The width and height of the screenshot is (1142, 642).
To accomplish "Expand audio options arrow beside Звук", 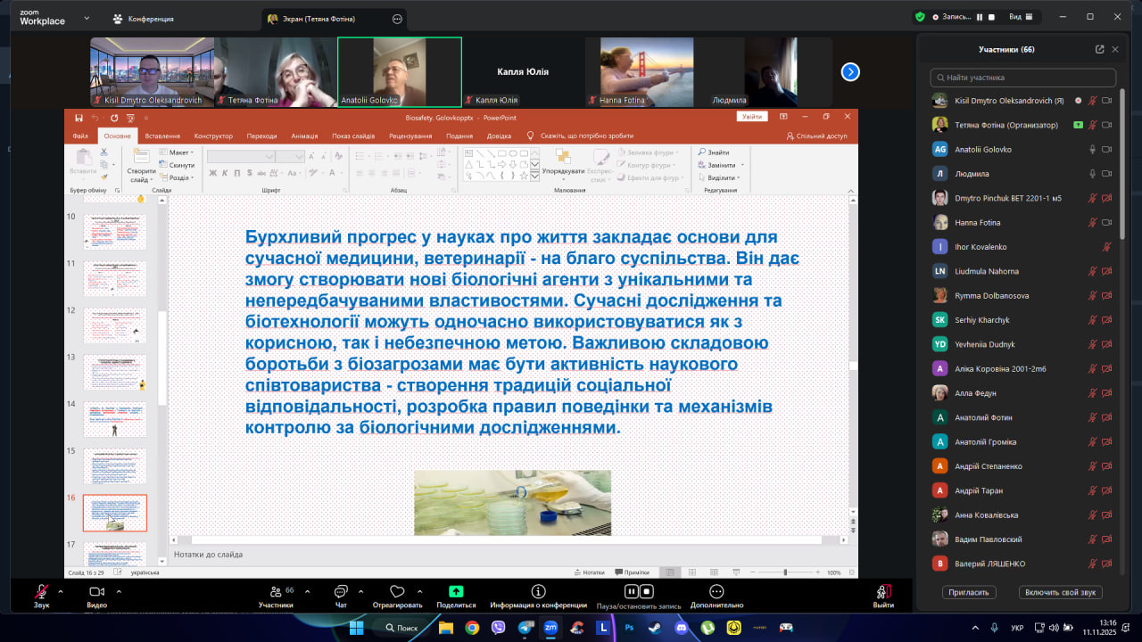I will pos(61,591).
